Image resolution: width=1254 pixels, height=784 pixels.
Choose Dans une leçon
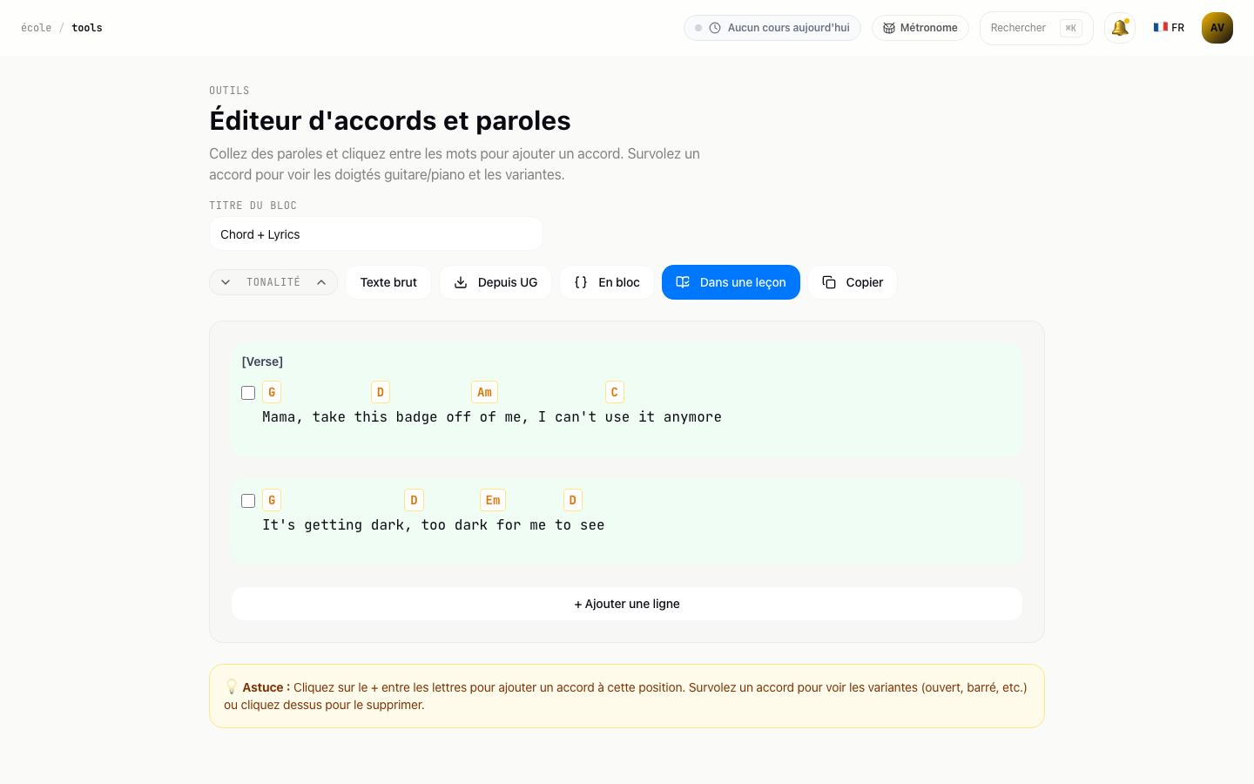pyautogui.click(x=731, y=282)
